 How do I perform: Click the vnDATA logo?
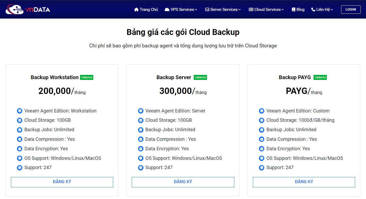point(28,10)
